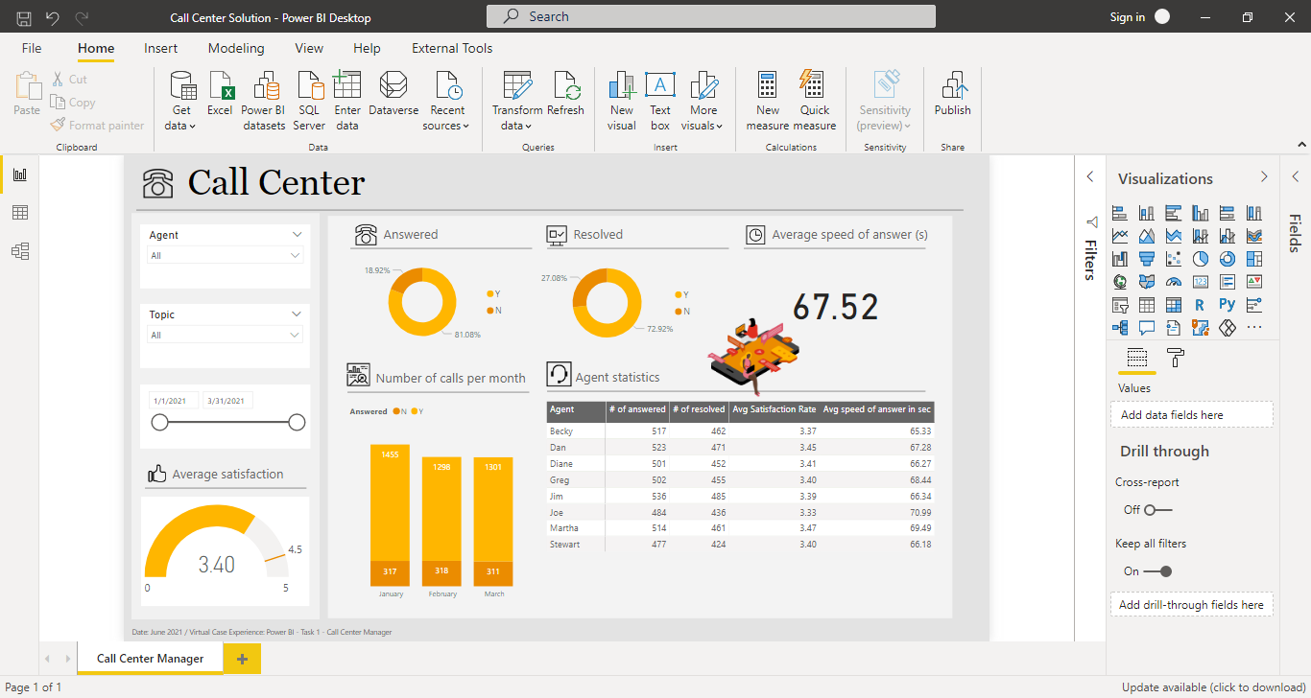Screen dimensions: 1311x698
Task: Click New measure button
Action: (767, 101)
